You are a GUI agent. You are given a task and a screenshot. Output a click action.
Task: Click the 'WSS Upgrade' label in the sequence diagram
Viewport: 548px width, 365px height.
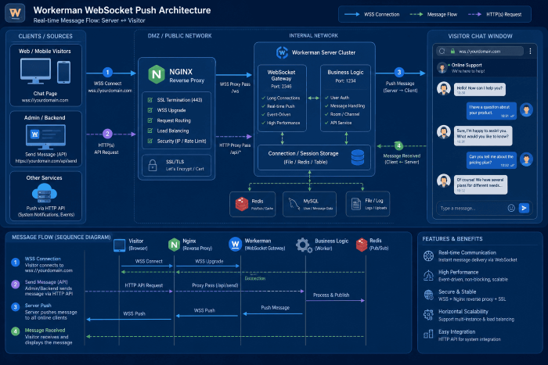[209, 261]
